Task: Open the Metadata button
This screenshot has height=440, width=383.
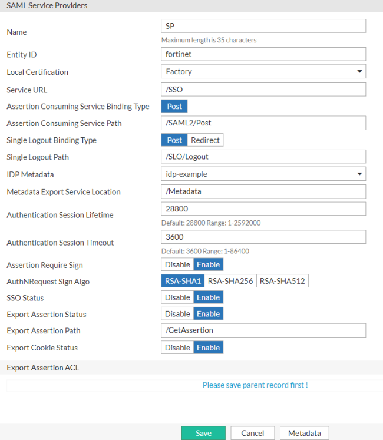Action: (304, 433)
